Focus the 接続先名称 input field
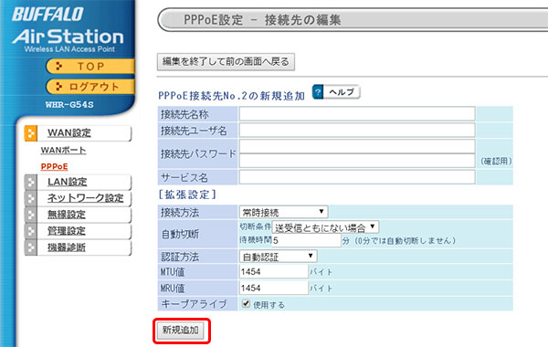This screenshot has width=548, height=347. coord(357,114)
